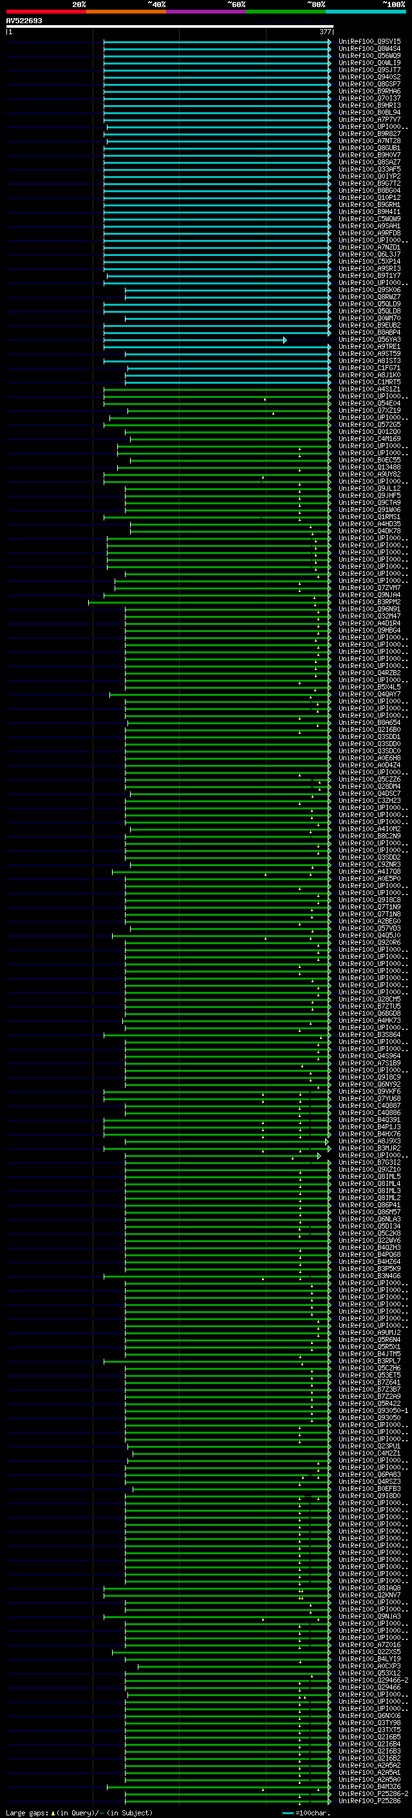The width and height of the screenshot is (412, 1818).
Task: Select the UniRef100_Q3TY98 label
Action: (370, 1723)
